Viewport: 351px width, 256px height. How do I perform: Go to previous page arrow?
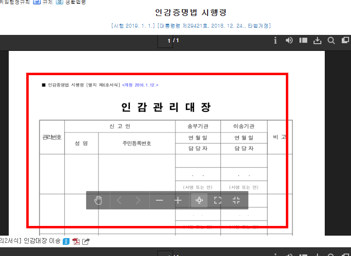pos(119,200)
